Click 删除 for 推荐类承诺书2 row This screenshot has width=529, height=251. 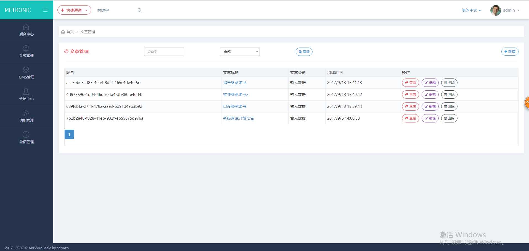click(449, 95)
